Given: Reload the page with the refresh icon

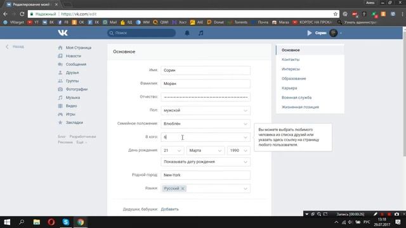Looking at the screenshot, I should pyautogui.click(x=22, y=14).
